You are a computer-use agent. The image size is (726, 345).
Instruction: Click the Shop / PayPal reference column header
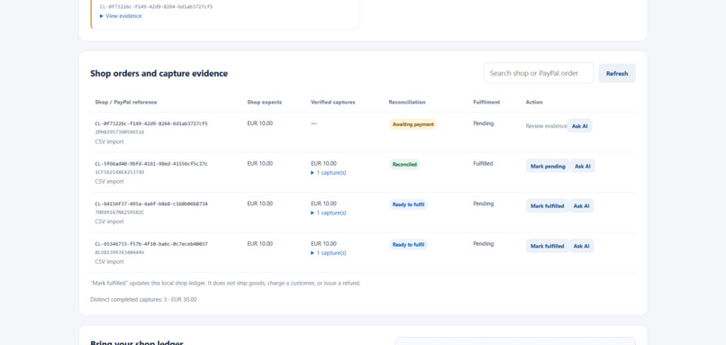(x=126, y=103)
